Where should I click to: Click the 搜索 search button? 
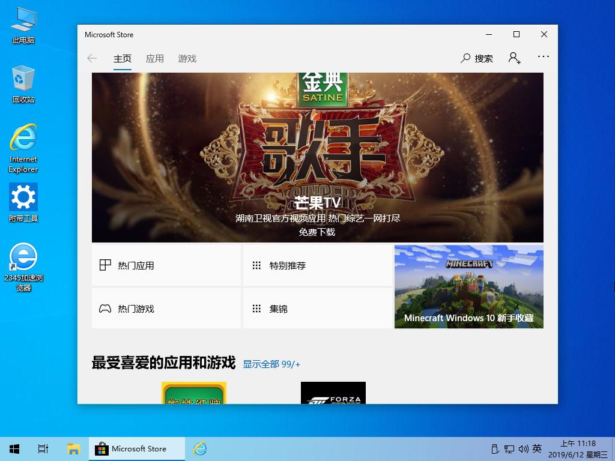pyautogui.click(x=477, y=58)
